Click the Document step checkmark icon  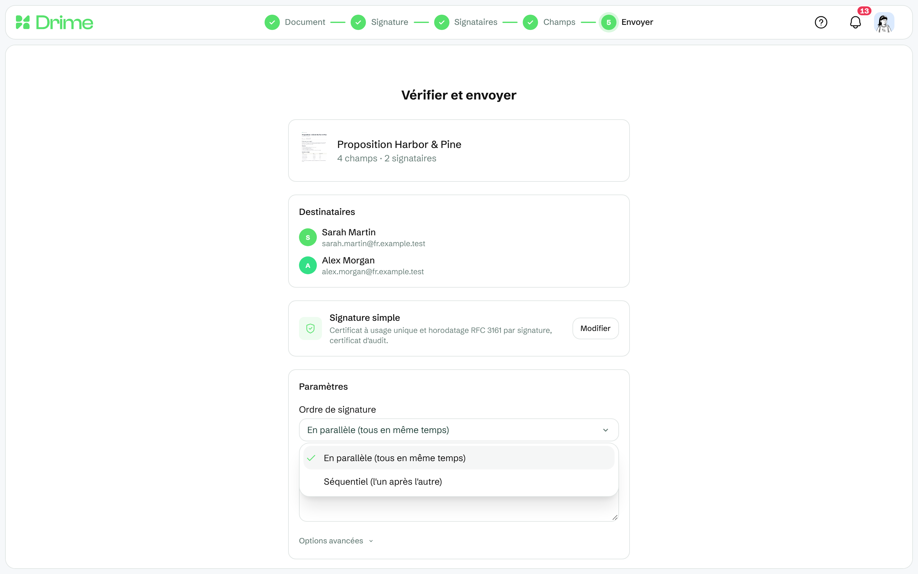pyautogui.click(x=272, y=22)
